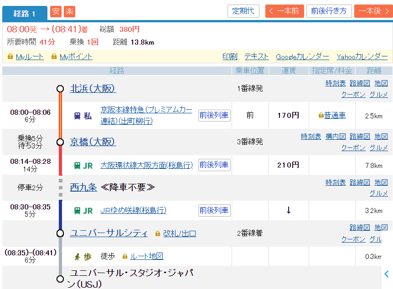
Task: Click the 安 (cheap) route badge
Action: (56, 11)
